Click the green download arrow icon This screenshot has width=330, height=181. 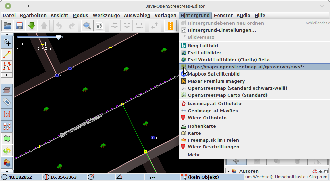click(32, 26)
